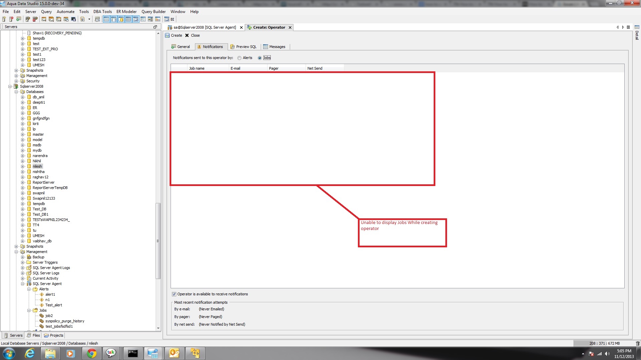Click the Close button in the operator toolbar
This screenshot has width=641, height=360.
[192, 35]
